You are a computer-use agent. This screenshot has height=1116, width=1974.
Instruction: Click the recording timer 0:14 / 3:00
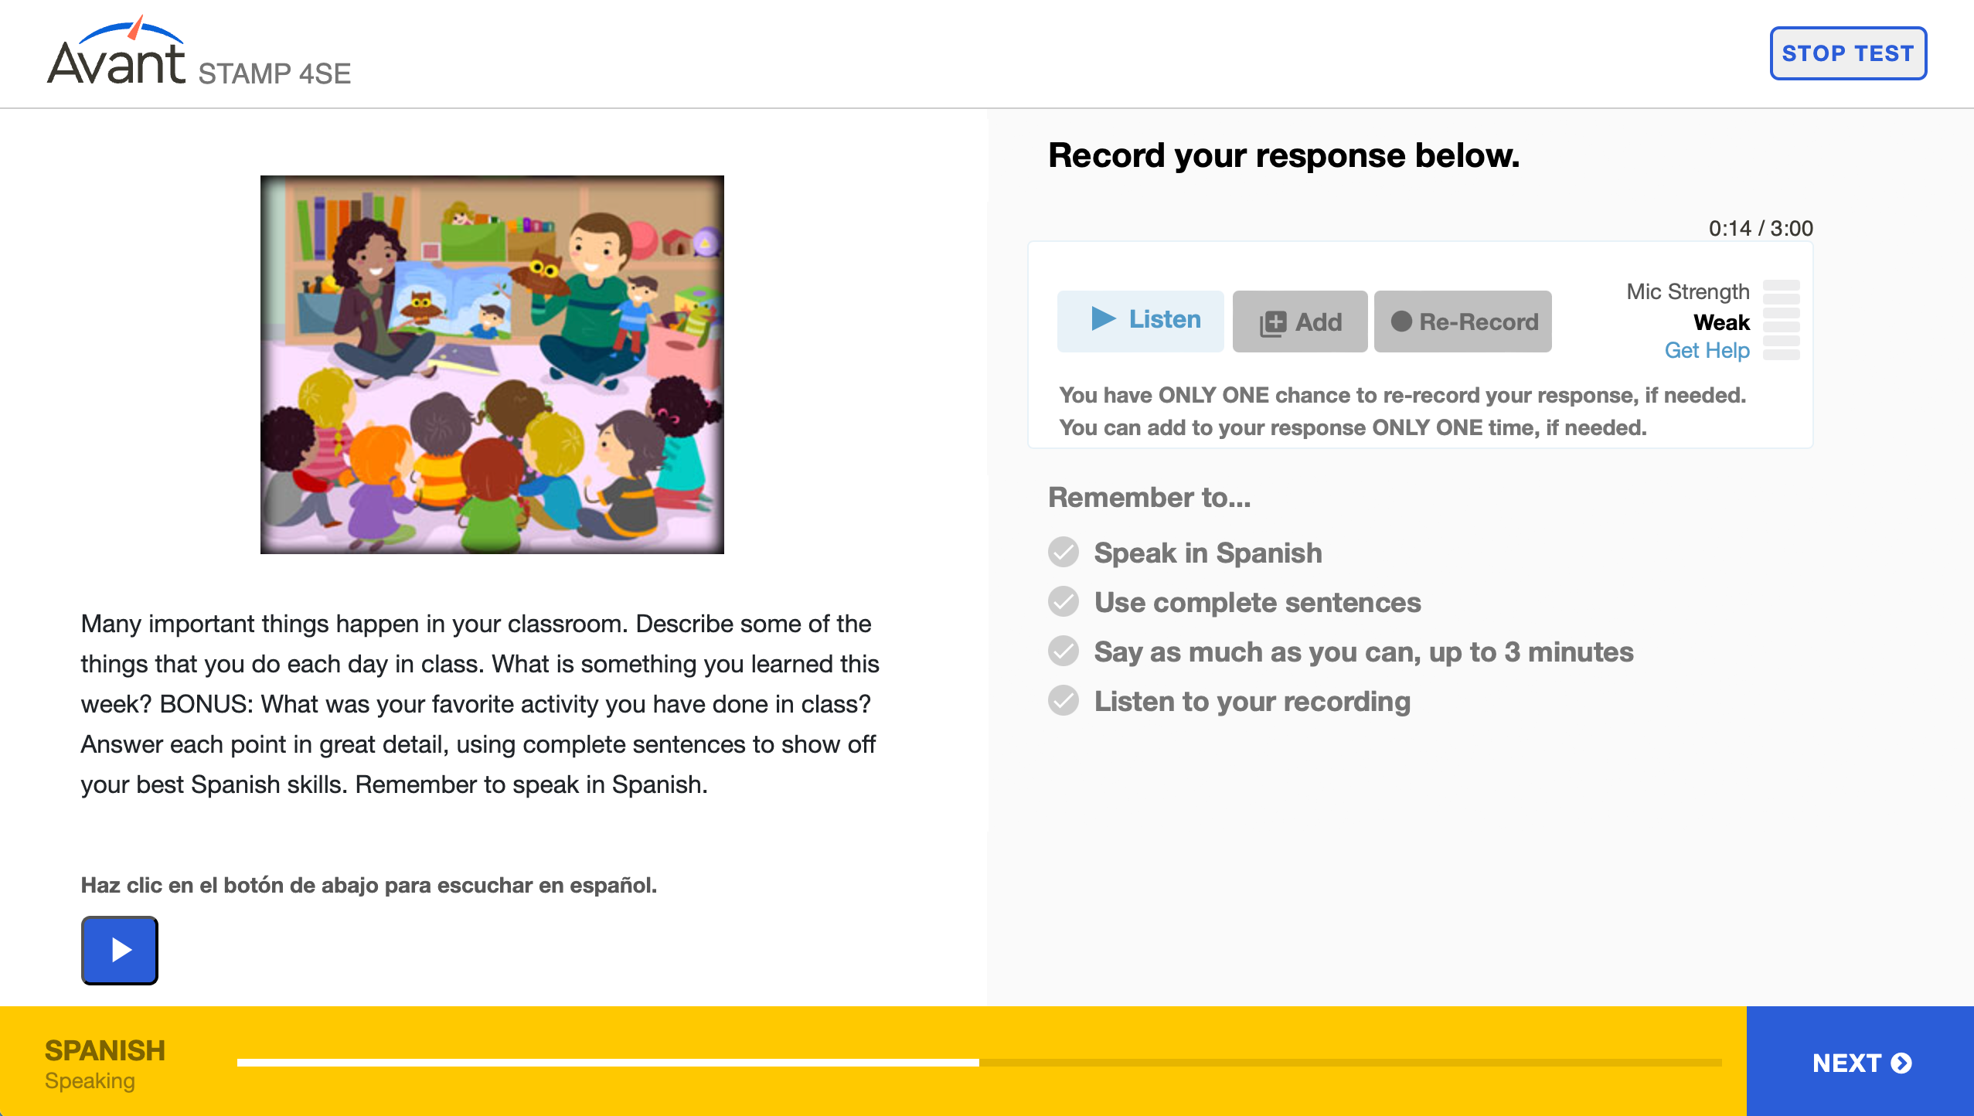tap(1761, 229)
